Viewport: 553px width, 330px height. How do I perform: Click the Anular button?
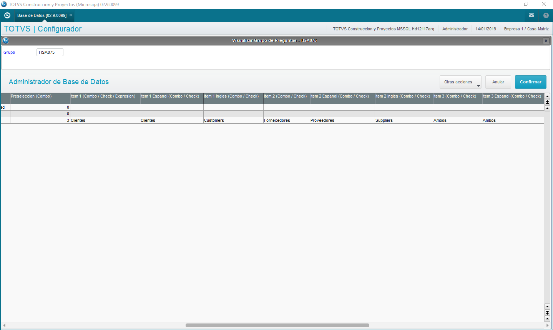pos(498,82)
